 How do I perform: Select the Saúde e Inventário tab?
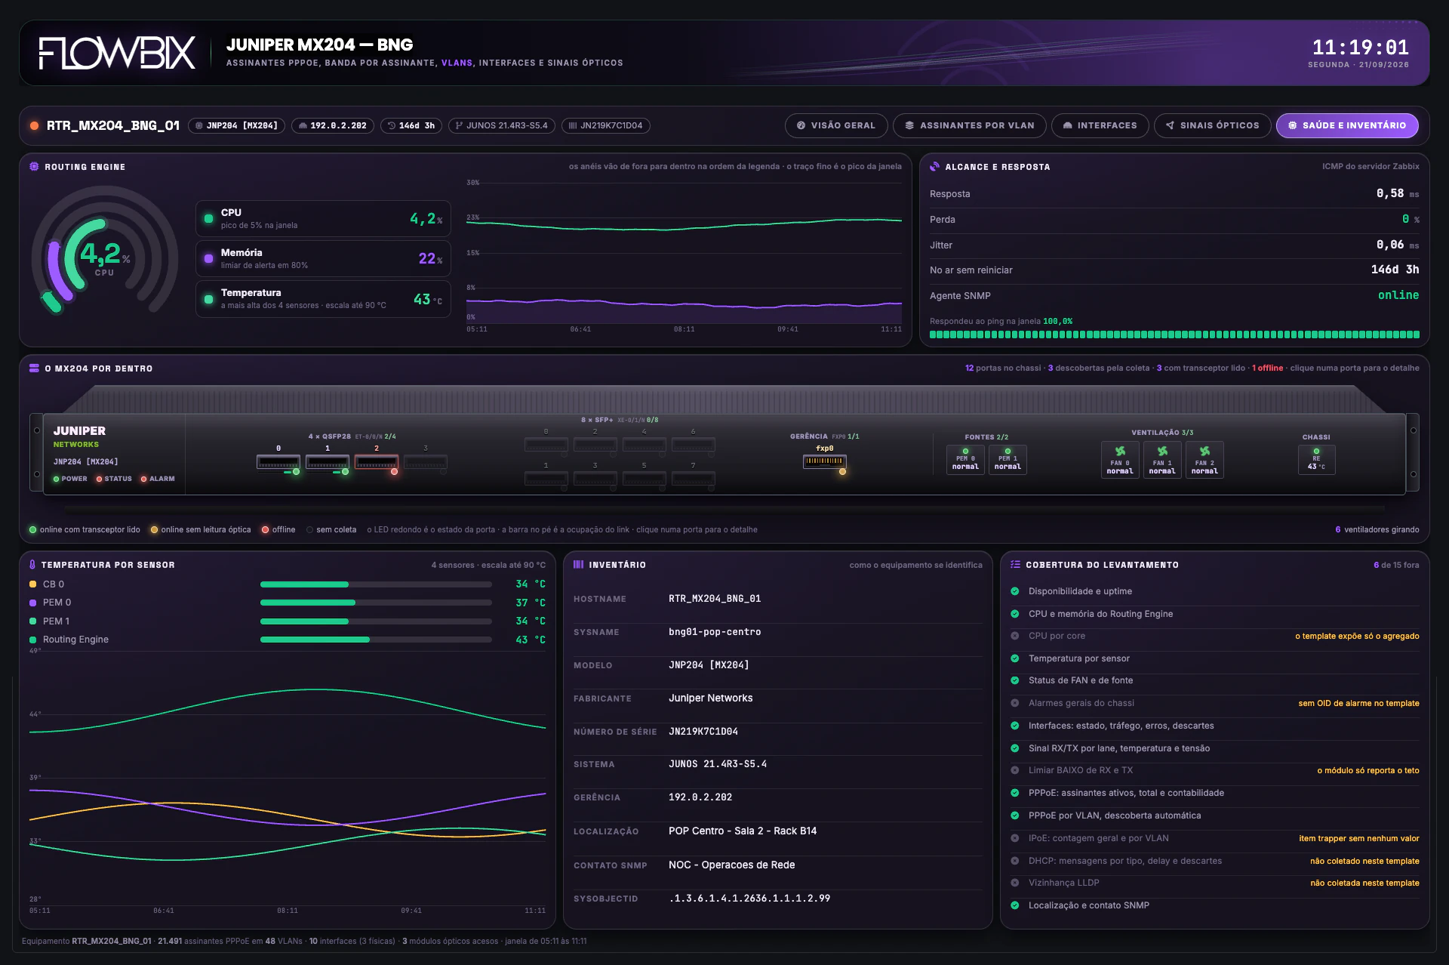pyautogui.click(x=1347, y=125)
